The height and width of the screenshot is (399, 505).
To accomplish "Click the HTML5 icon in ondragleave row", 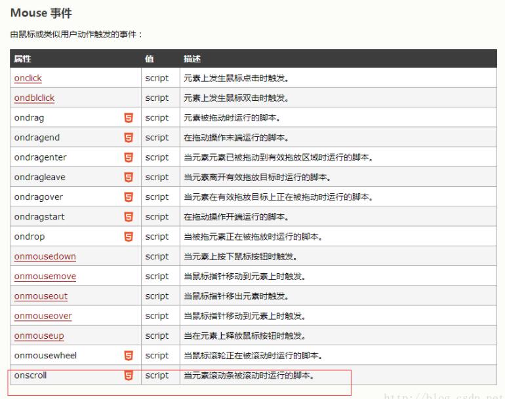I will tap(129, 178).
